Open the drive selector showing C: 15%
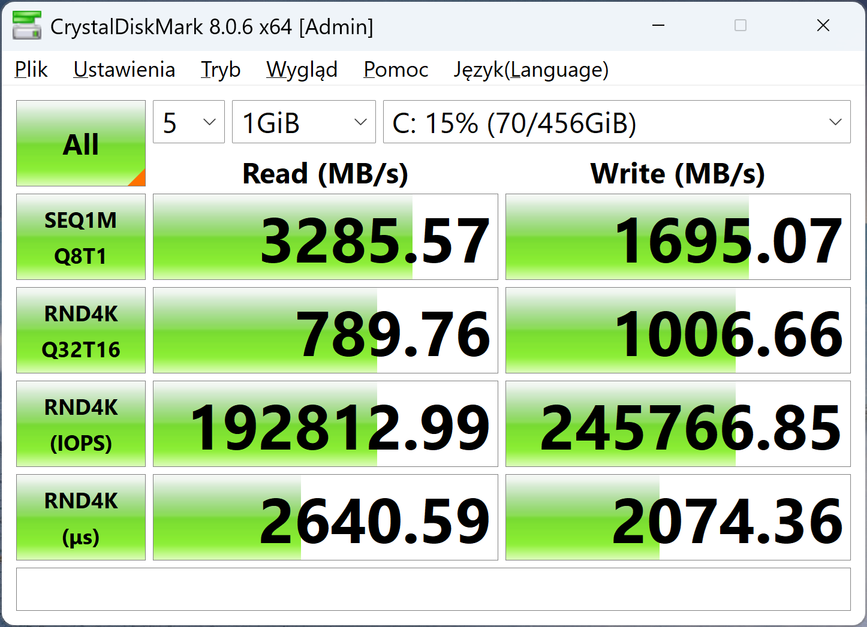 [x=616, y=122]
